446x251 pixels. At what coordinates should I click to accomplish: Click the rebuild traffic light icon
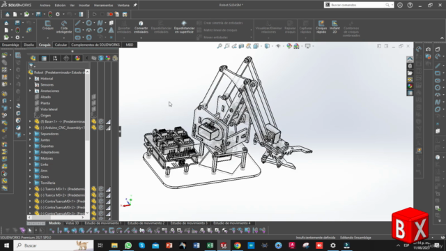[50, 14]
